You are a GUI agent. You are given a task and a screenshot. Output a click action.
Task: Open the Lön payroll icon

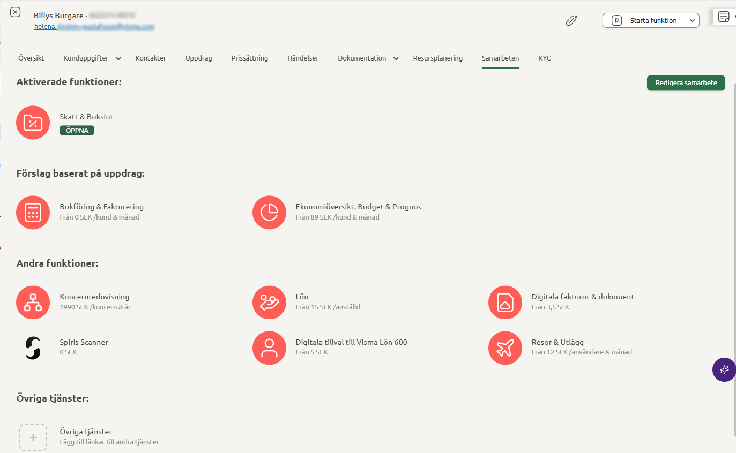pos(269,303)
